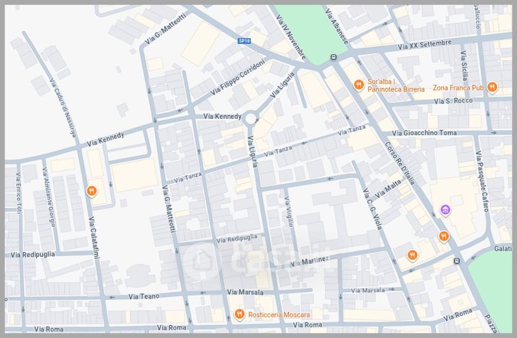
Task: Click the Zona Franca Pub text label
Action: tap(458, 87)
